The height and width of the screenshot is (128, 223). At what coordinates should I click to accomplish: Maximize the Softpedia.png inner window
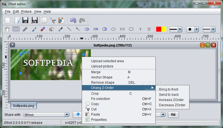tap(208, 45)
